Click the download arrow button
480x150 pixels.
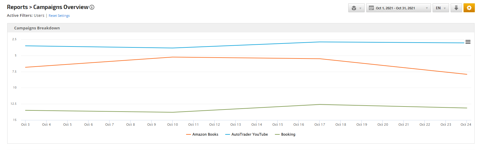[x=456, y=8]
